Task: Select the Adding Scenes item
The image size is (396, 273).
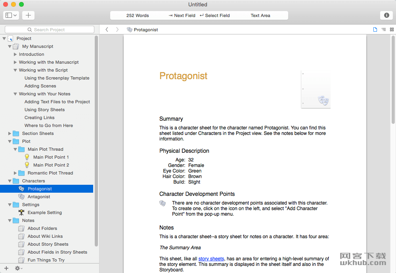Action: (40, 86)
